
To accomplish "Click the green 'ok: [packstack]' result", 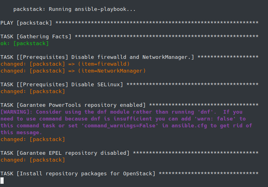I will tap(25, 43).
